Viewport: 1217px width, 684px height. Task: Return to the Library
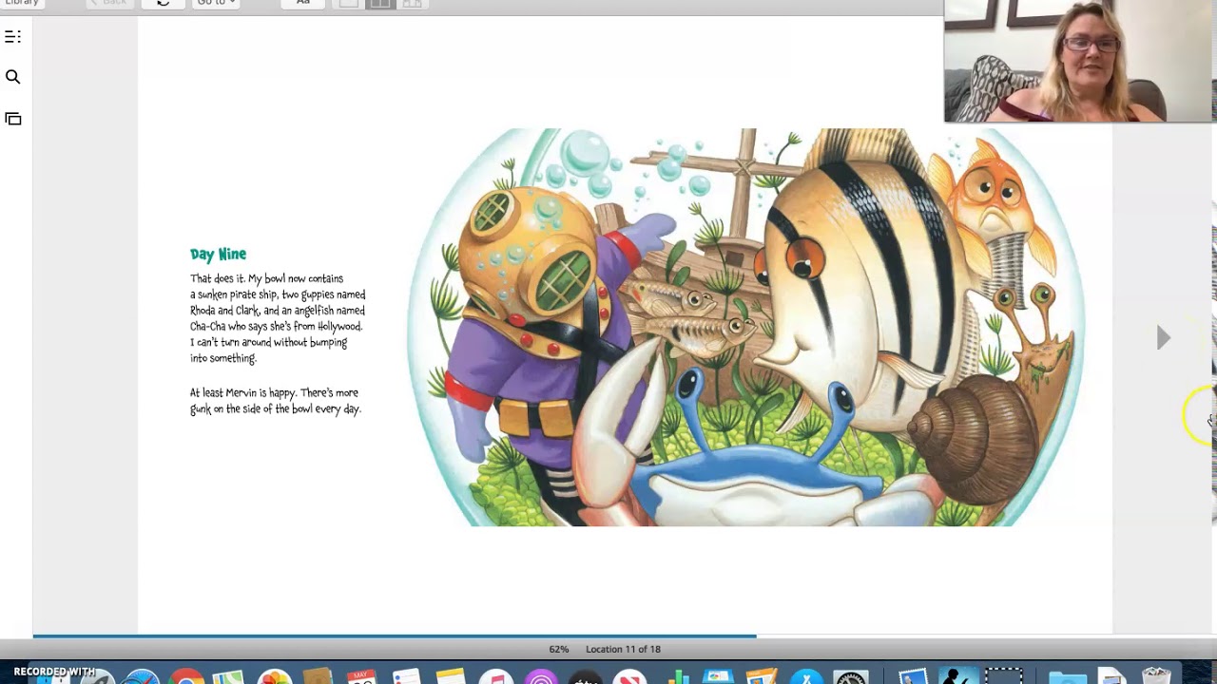coord(21,3)
